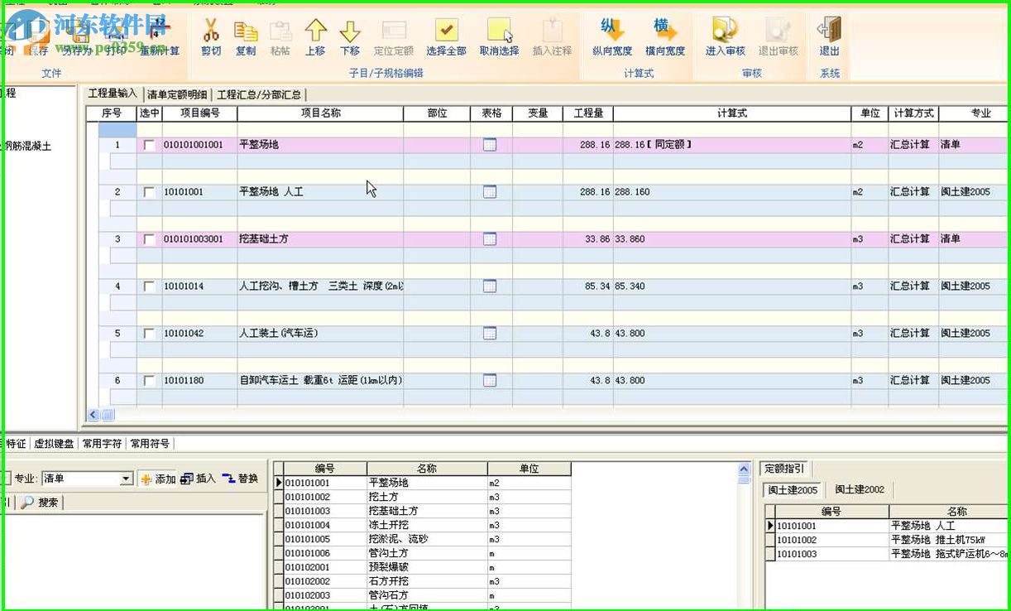Open 进入审核 (enter review) tool
Viewport: 1011px width, 611px height.
coord(725,32)
